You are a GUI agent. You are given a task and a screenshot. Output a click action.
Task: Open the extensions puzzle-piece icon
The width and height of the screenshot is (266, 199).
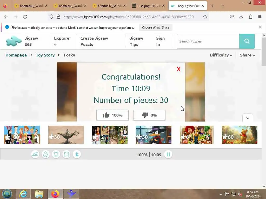250,17
